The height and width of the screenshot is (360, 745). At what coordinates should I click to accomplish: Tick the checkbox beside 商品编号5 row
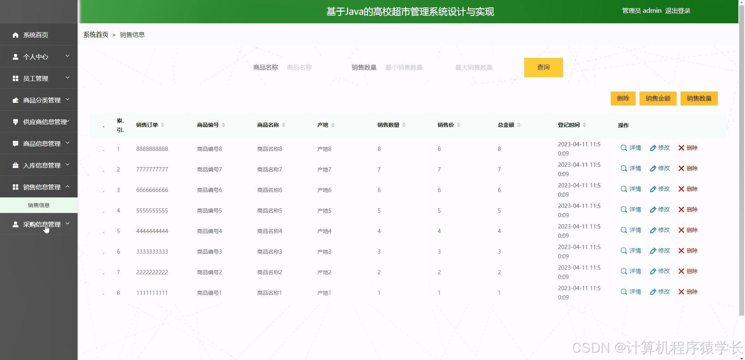tap(100, 210)
